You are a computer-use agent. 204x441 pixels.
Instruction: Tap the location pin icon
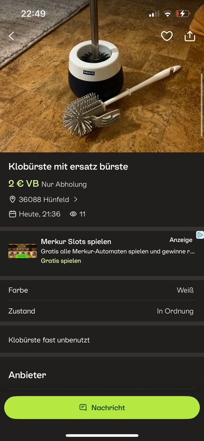pyautogui.click(x=12, y=200)
